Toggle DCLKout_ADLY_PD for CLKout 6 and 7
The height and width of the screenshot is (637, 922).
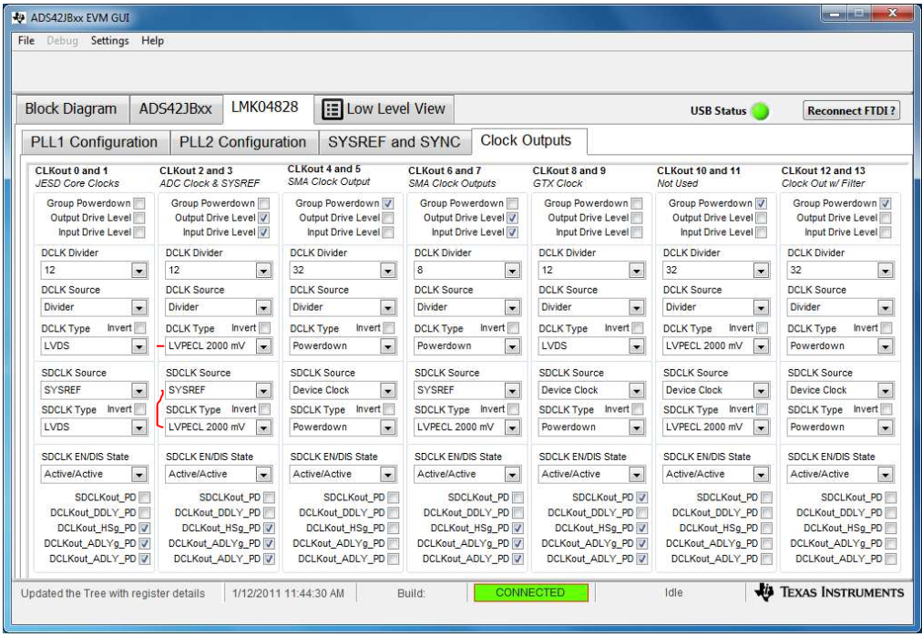click(518, 559)
